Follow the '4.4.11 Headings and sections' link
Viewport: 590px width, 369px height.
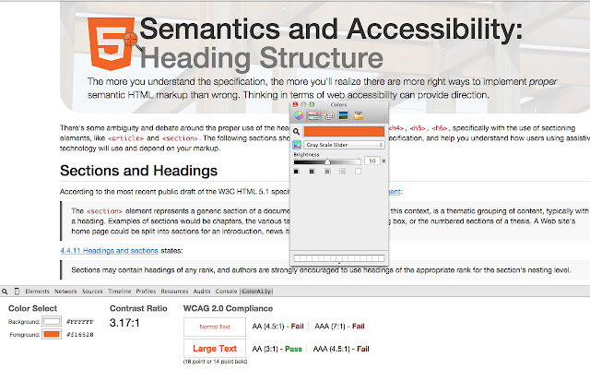pyautogui.click(x=109, y=250)
